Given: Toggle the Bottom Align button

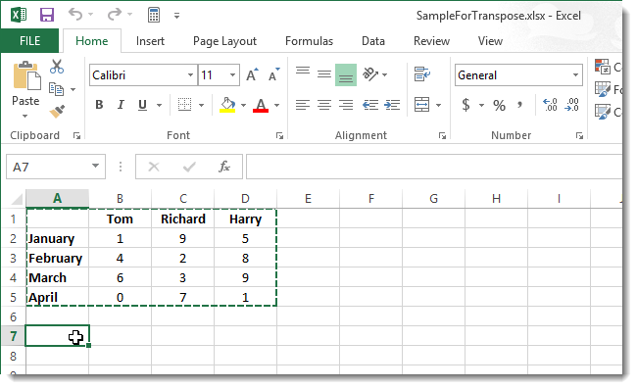Looking at the screenshot, I should tap(346, 74).
